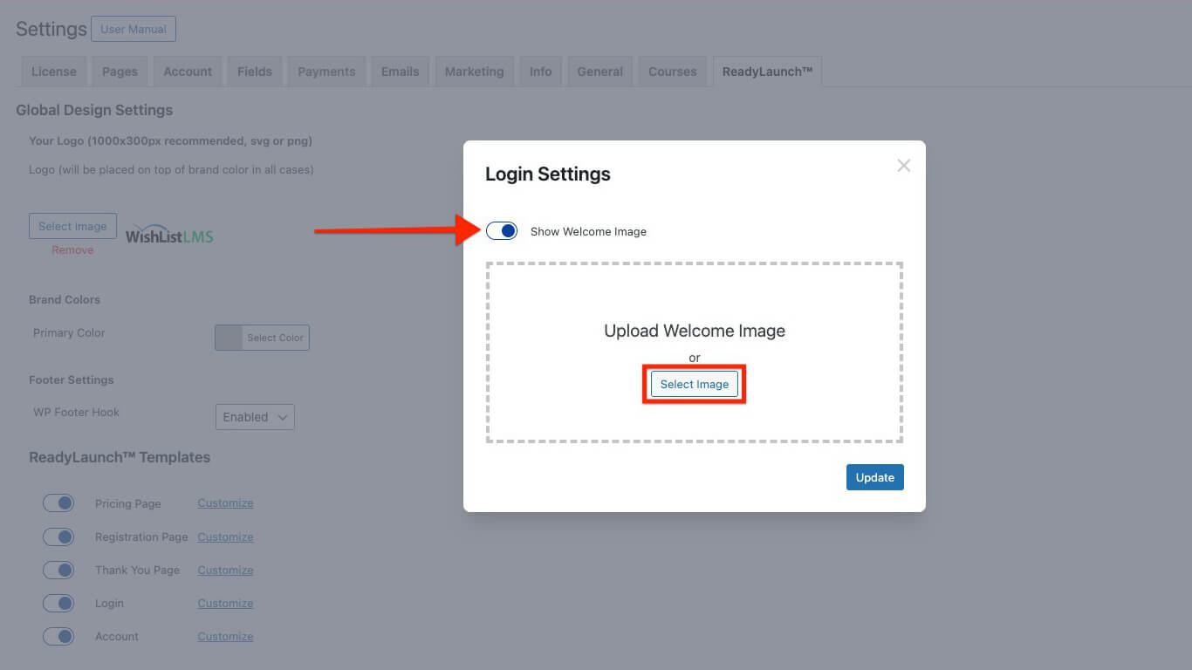Image resolution: width=1192 pixels, height=670 pixels.
Task: Toggle Show Welcome Image off
Action: click(501, 230)
